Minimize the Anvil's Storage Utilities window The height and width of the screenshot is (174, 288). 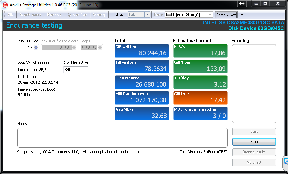(256, 3)
